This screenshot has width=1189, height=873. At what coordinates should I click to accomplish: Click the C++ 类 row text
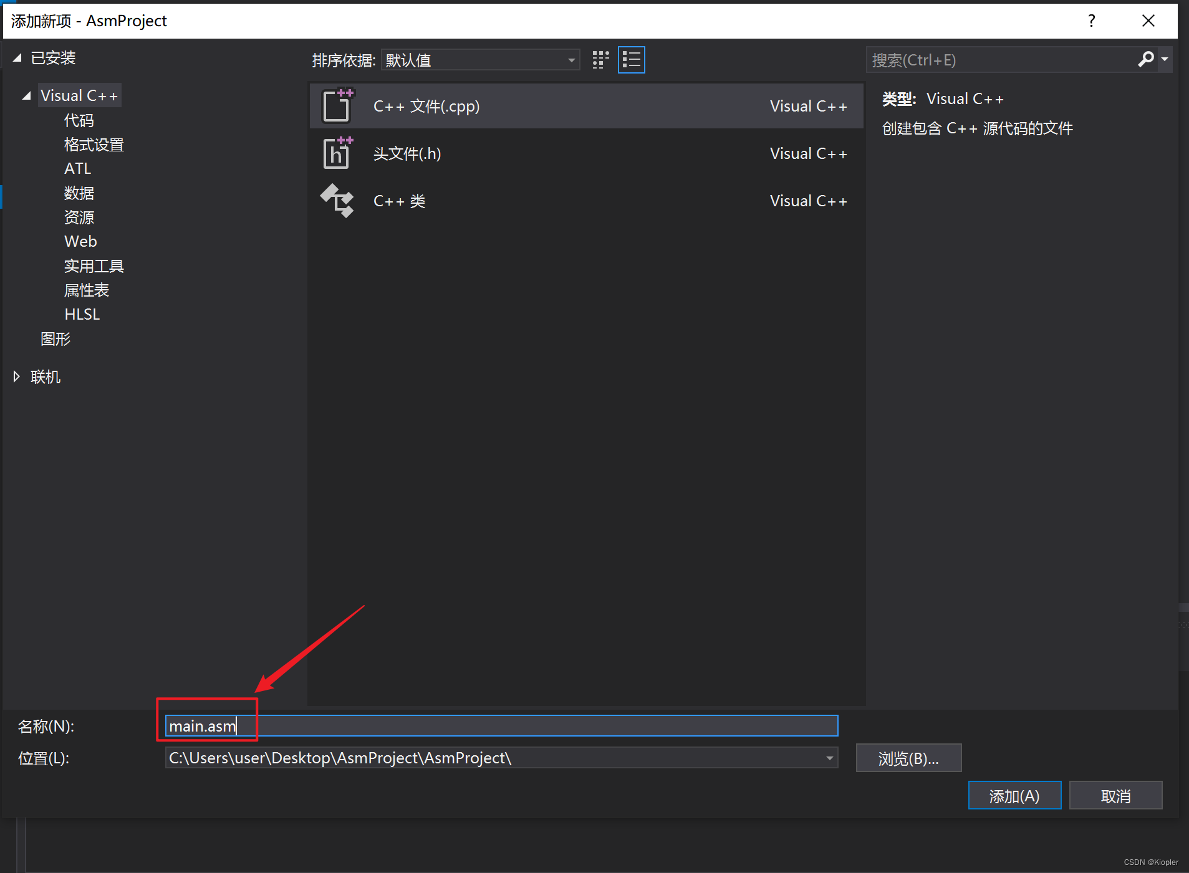click(399, 201)
